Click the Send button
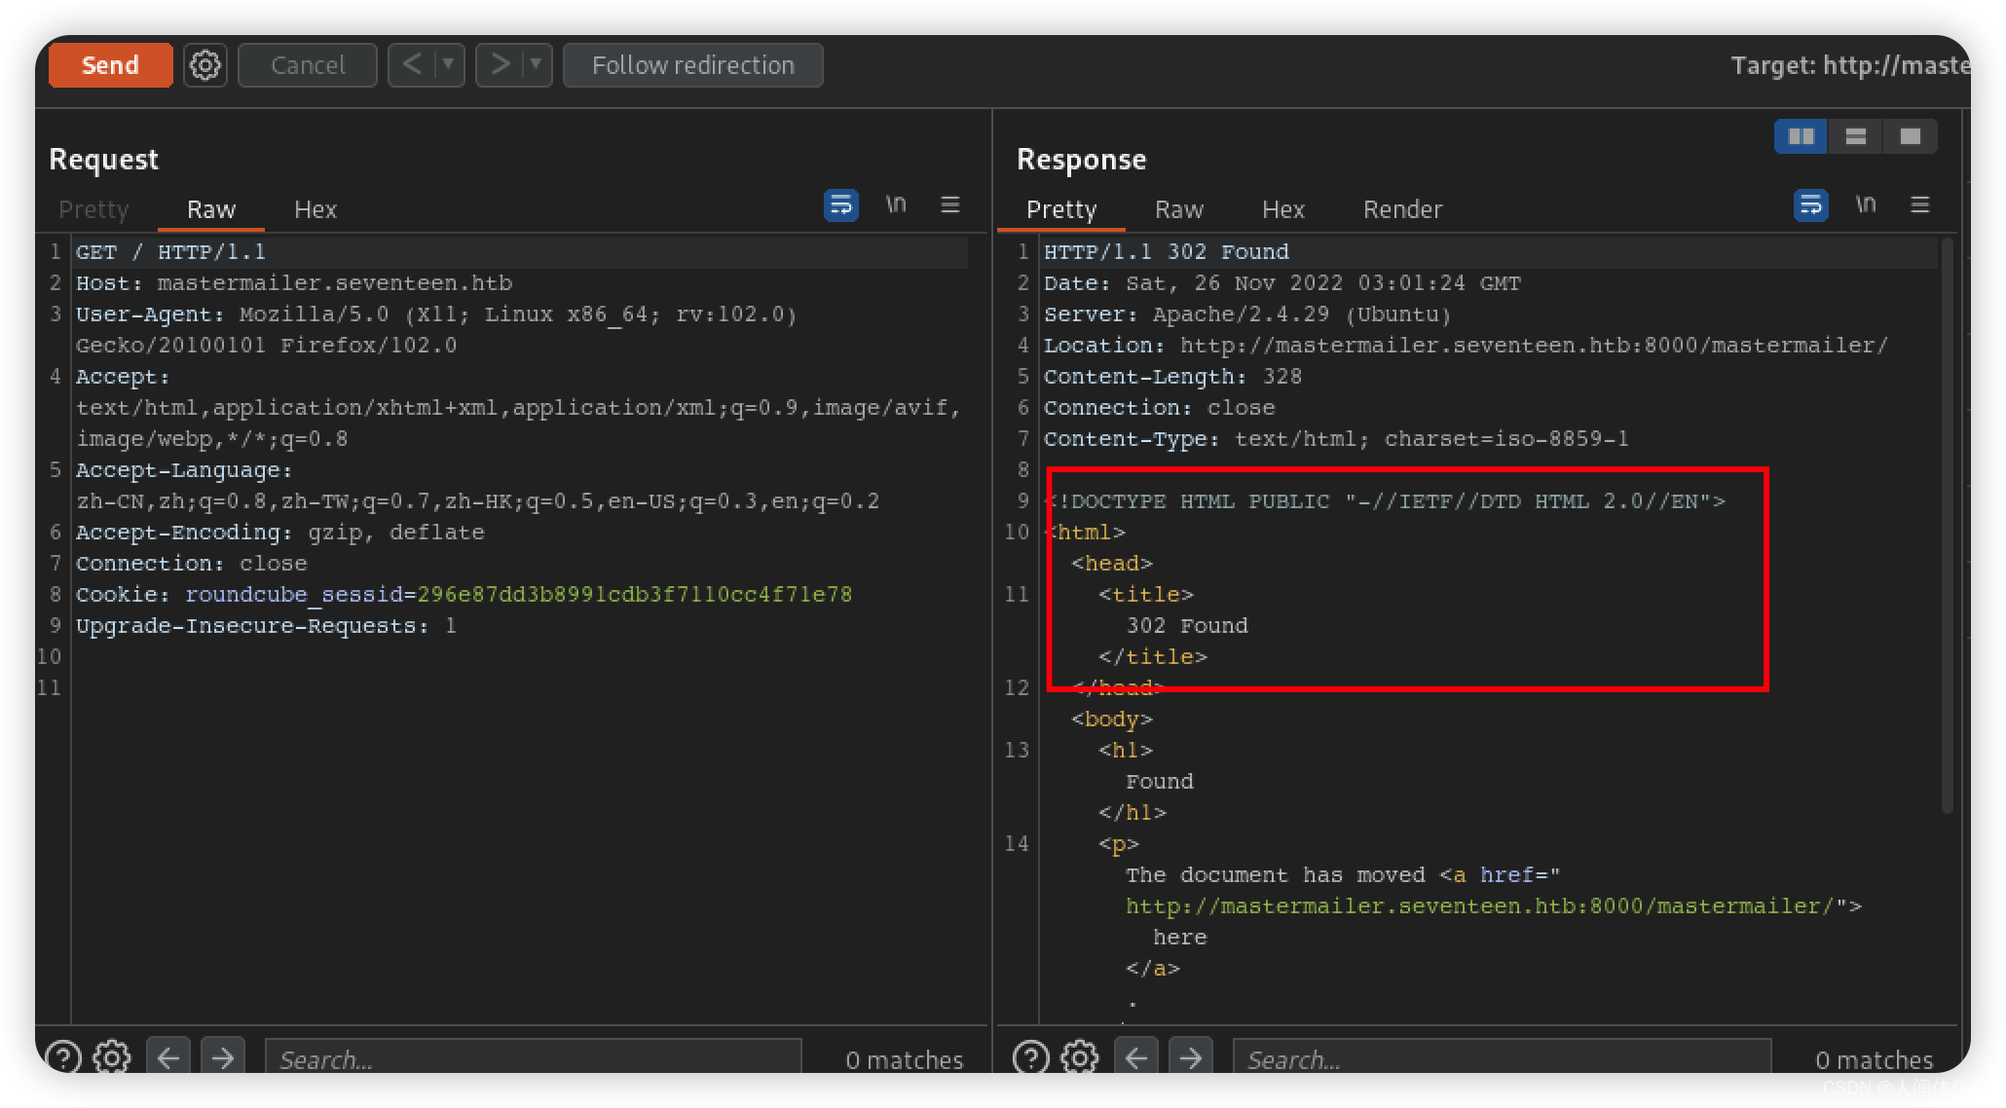 click(x=110, y=65)
